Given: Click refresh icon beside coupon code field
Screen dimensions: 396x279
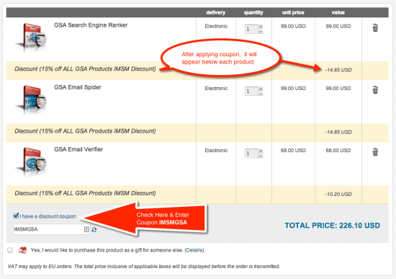Looking at the screenshot, I should coord(94,230).
